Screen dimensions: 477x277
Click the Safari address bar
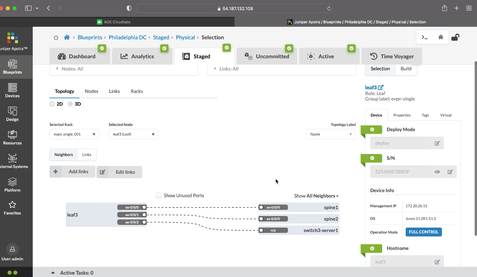235,9
